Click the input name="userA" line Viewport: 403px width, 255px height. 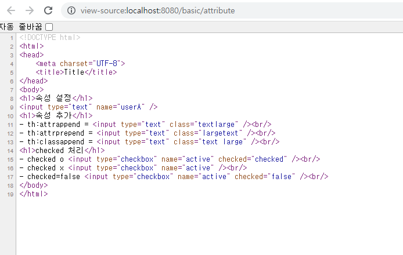pyautogui.click(x=88, y=107)
